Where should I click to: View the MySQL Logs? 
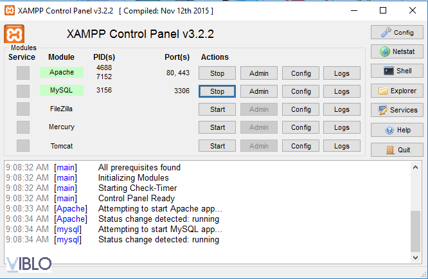pyautogui.click(x=342, y=91)
